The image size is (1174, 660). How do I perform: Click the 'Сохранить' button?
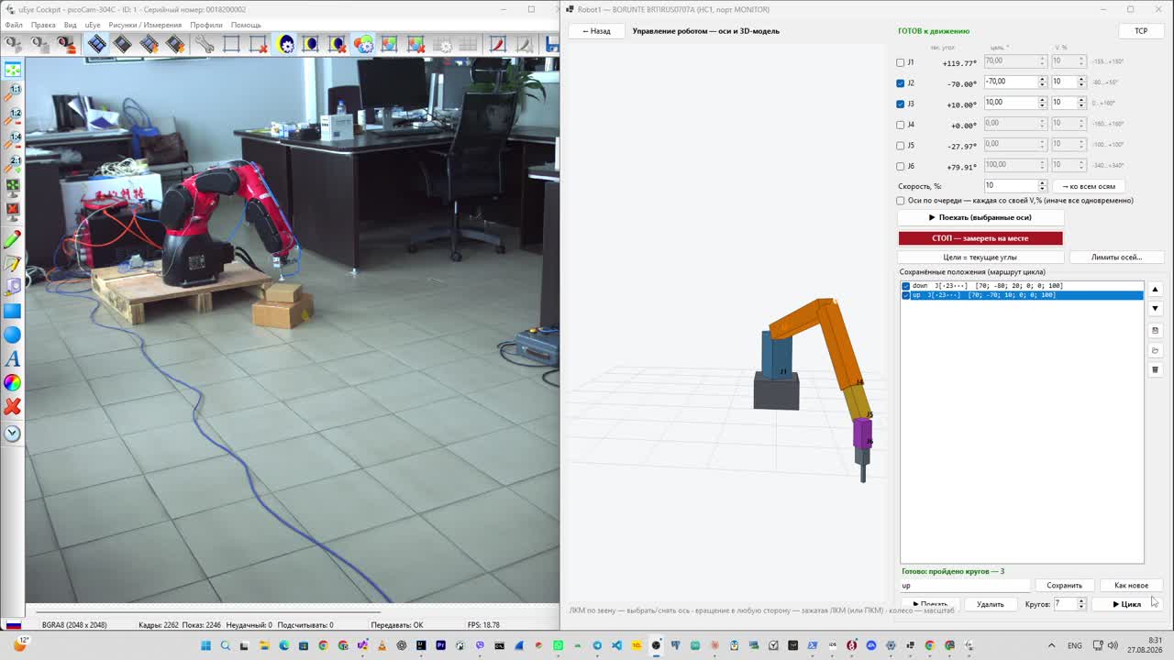[x=1065, y=585]
